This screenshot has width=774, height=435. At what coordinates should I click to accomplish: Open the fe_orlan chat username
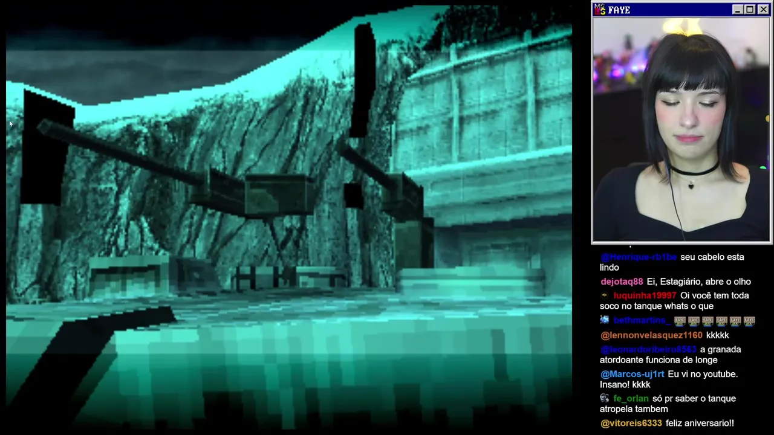pos(631,398)
